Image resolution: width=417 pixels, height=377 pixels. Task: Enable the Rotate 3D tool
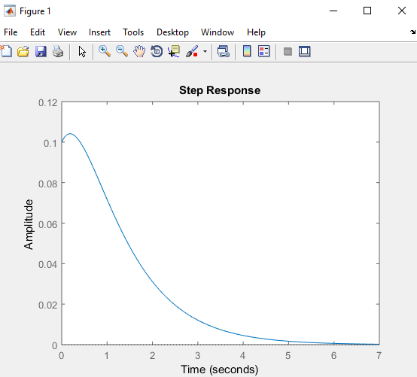157,51
